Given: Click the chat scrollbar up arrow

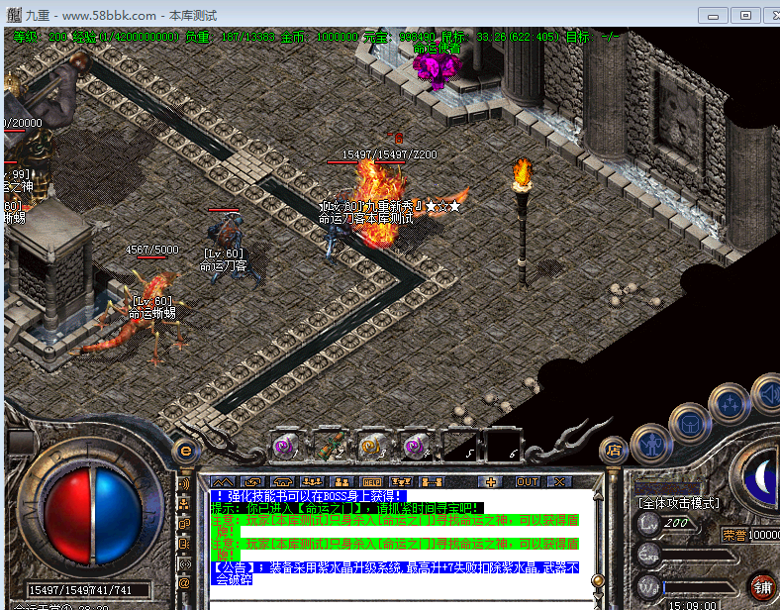Looking at the screenshot, I should 598,495.
